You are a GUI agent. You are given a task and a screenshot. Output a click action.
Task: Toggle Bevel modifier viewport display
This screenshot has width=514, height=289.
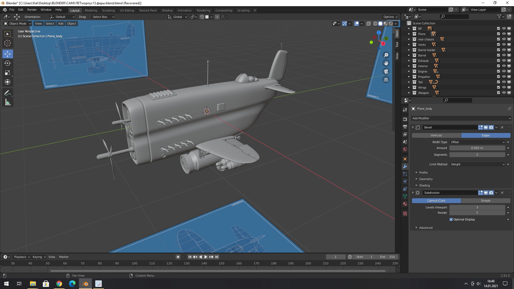486,127
